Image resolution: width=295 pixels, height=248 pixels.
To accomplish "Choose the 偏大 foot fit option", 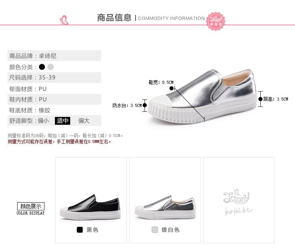I will click(84, 121).
